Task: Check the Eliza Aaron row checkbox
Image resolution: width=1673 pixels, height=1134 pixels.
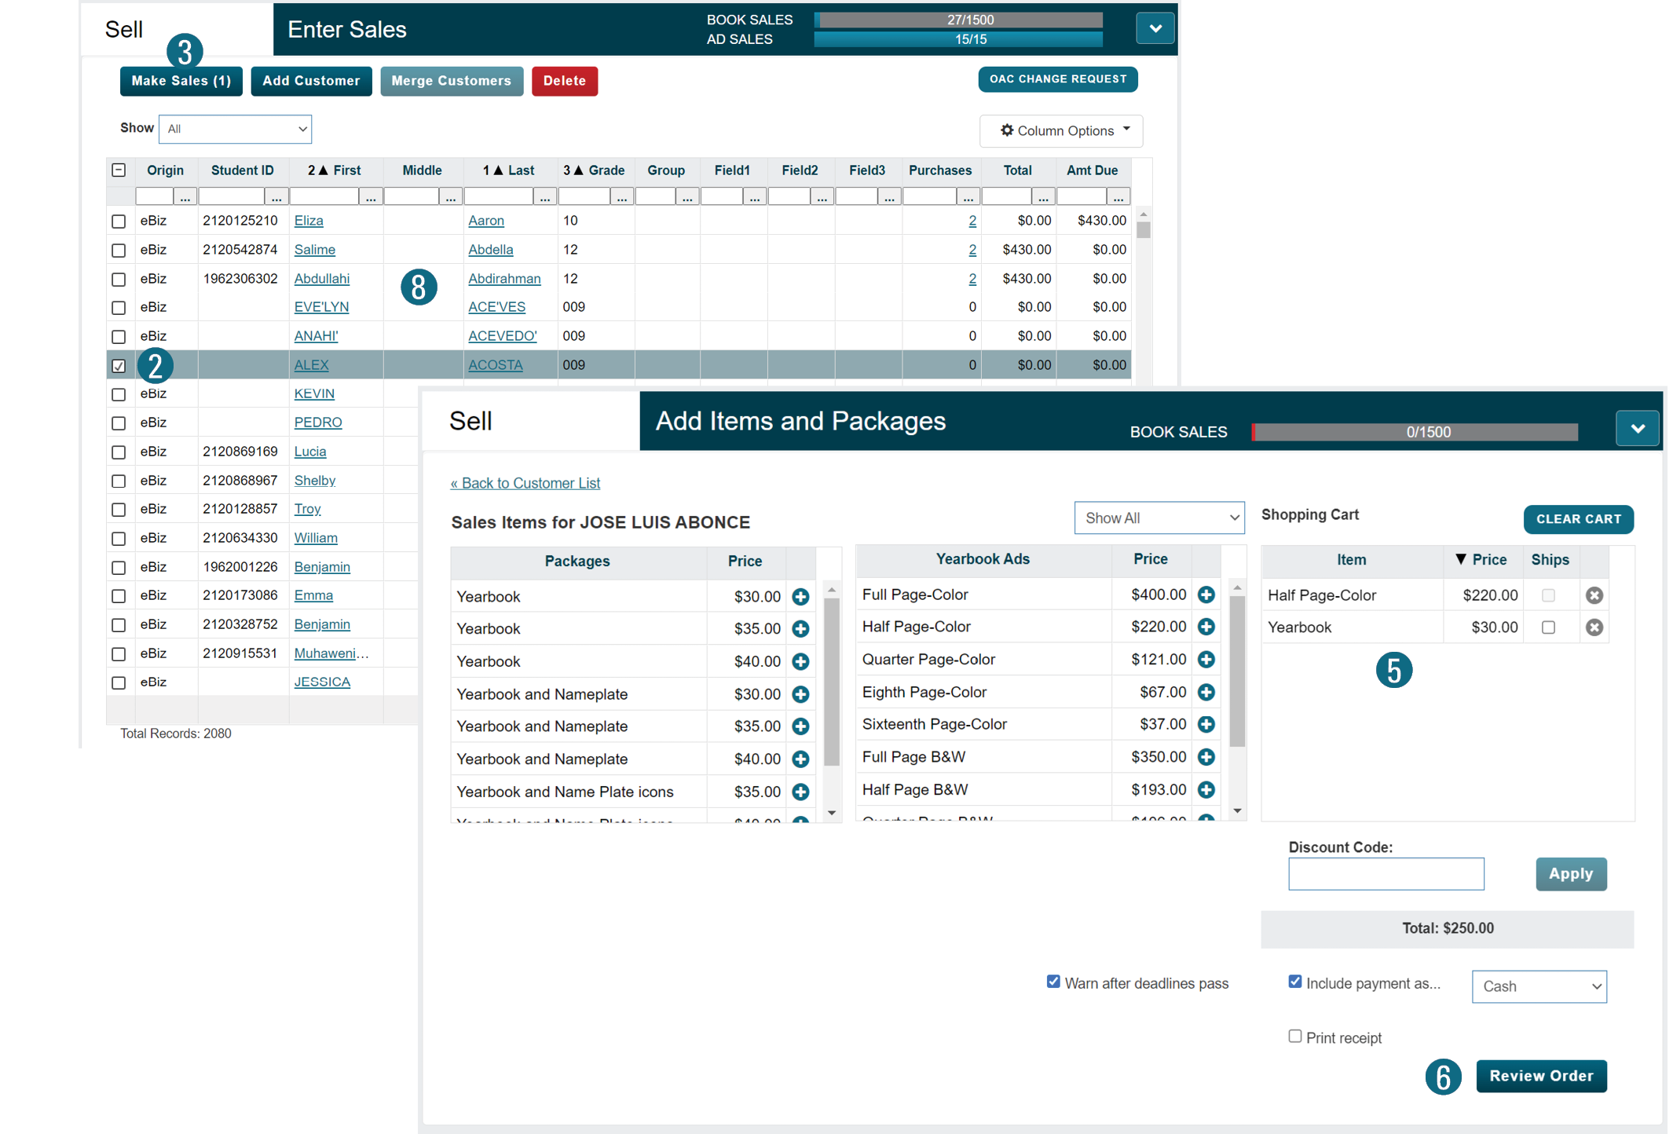Action: [119, 221]
